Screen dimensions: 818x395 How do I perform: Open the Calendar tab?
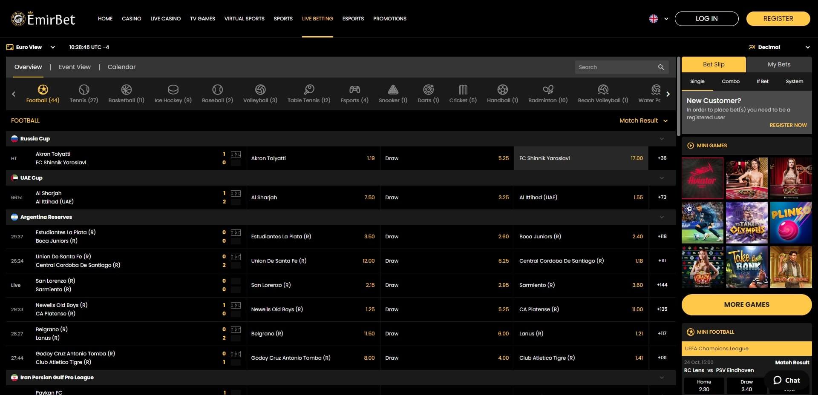[x=121, y=67]
